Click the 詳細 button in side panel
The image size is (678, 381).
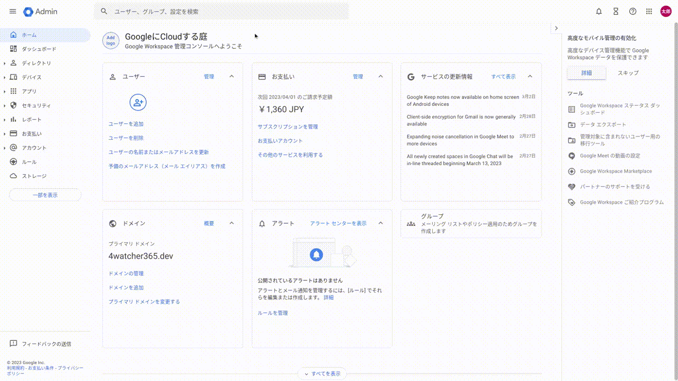pos(586,73)
